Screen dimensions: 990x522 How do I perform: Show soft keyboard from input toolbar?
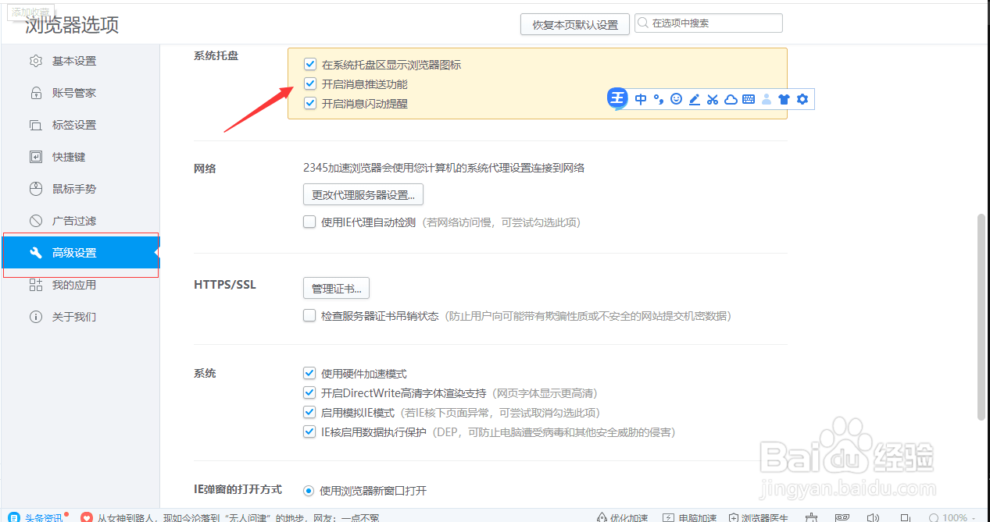click(748, 99)
